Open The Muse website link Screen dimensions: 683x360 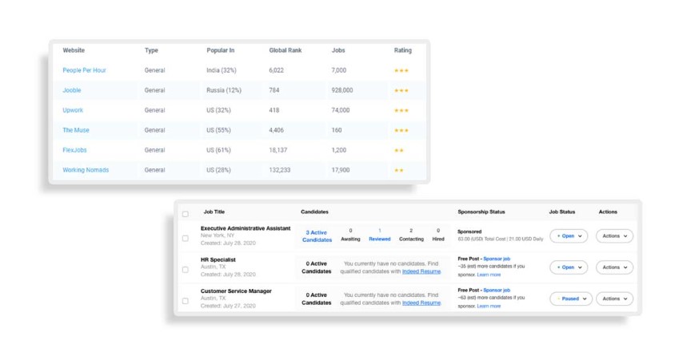(76, 130)
